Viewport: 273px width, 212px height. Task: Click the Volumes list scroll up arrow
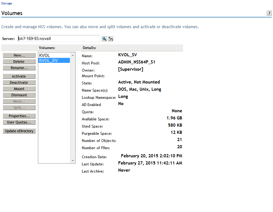point(73,55)
